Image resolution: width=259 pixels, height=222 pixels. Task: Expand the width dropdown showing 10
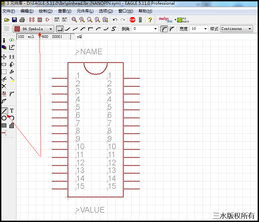[199, 29]
